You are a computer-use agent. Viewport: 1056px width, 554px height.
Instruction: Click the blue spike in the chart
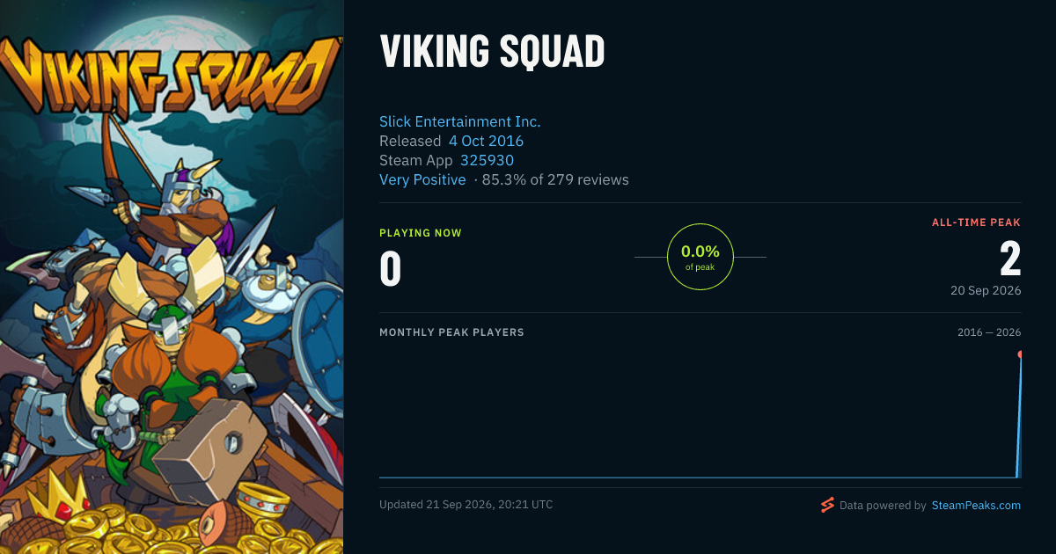click(1019, 418)
